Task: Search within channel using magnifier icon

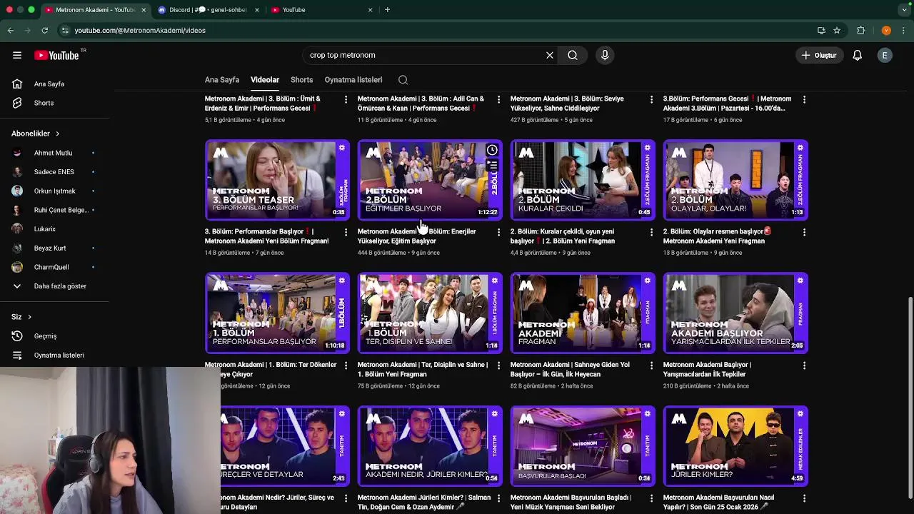Action: [x=403, y=80]
